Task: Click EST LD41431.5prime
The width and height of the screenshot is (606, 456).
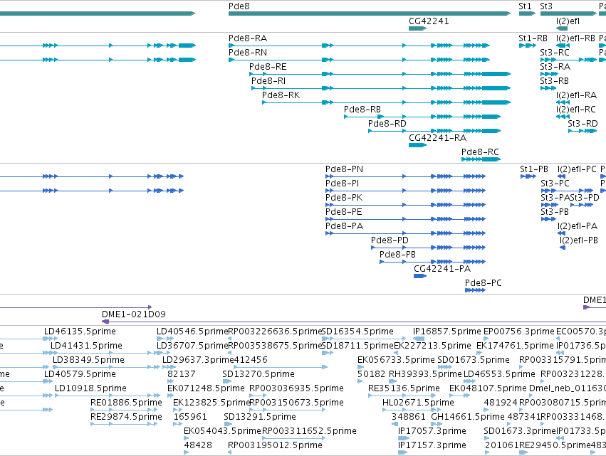Action: (86, 346)
